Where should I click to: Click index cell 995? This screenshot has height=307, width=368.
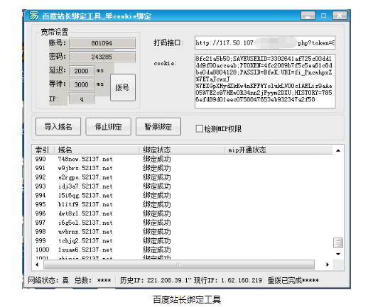[40, 204]
